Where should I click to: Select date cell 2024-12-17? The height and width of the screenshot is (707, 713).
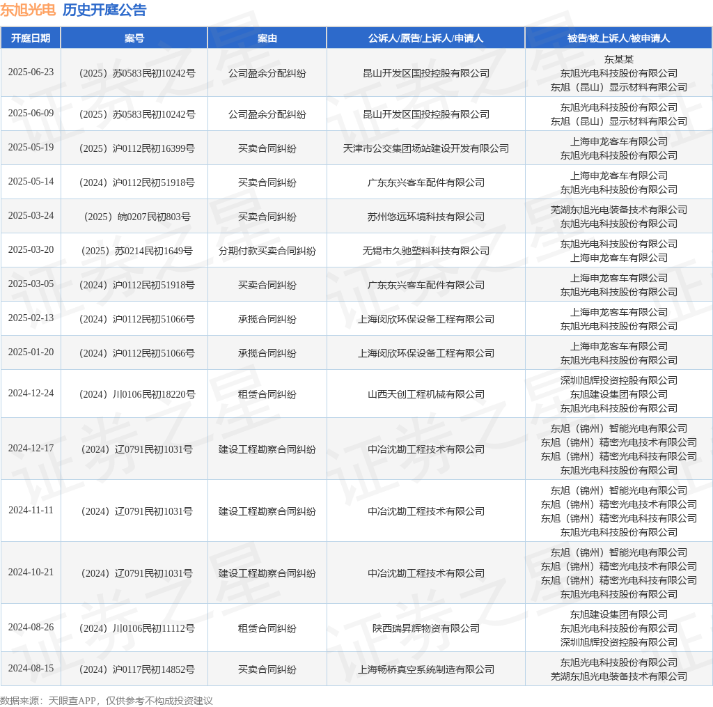[x=31, y=448]
